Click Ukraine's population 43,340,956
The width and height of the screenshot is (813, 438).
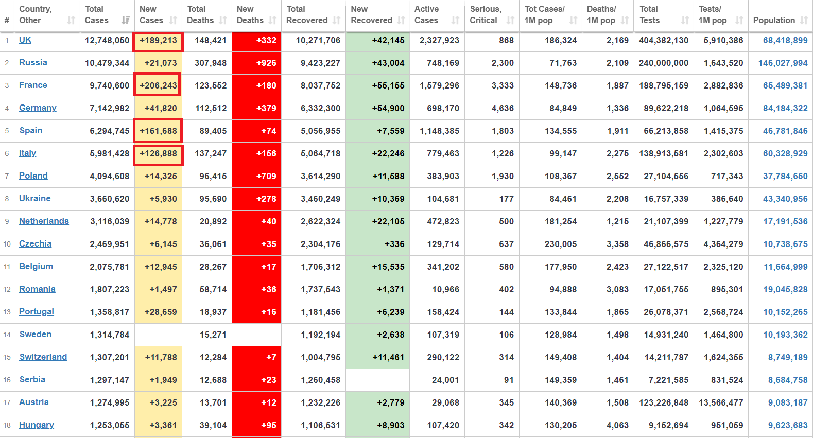click(x=785, y=199)
